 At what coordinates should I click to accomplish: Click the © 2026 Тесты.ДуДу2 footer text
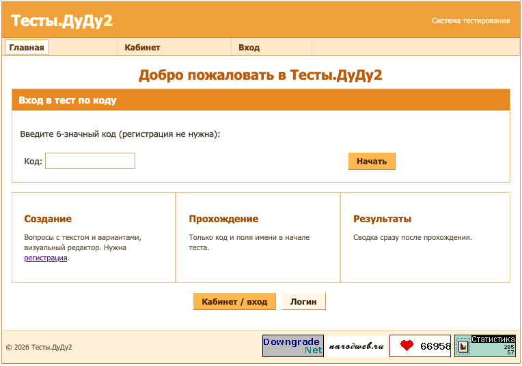pyautogui.click(x=39, y=347)
